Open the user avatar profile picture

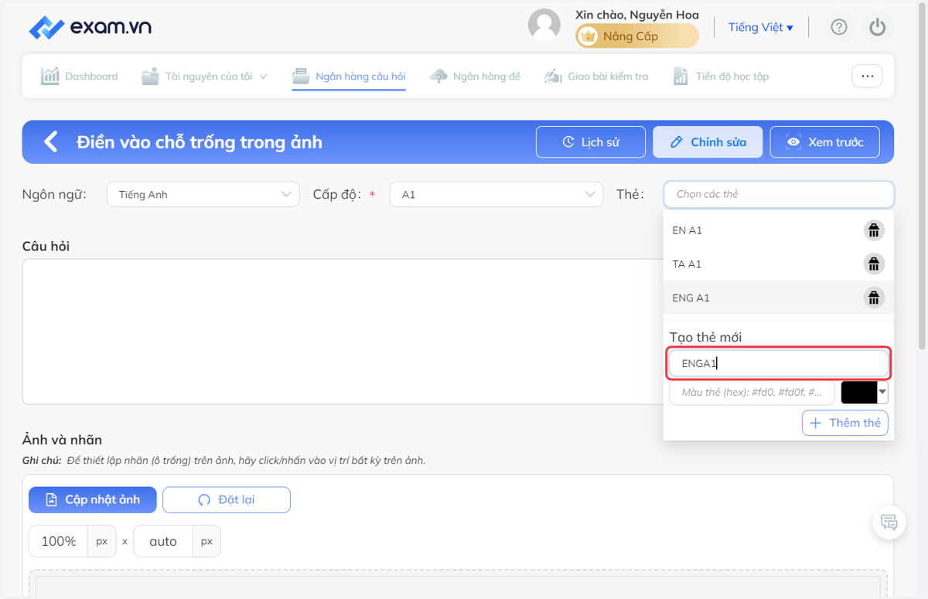pos(544,25)
